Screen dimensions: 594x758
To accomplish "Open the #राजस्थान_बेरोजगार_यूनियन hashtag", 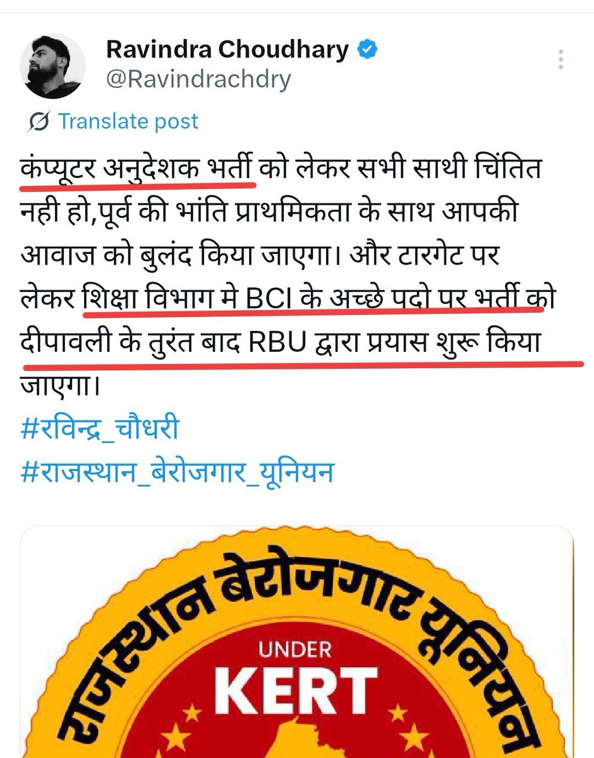I will pyautogui.click(x=177, y=471).
